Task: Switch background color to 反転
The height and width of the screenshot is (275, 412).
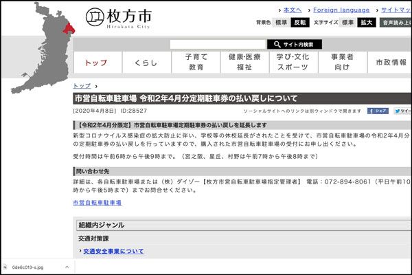Action: [300, 23]
